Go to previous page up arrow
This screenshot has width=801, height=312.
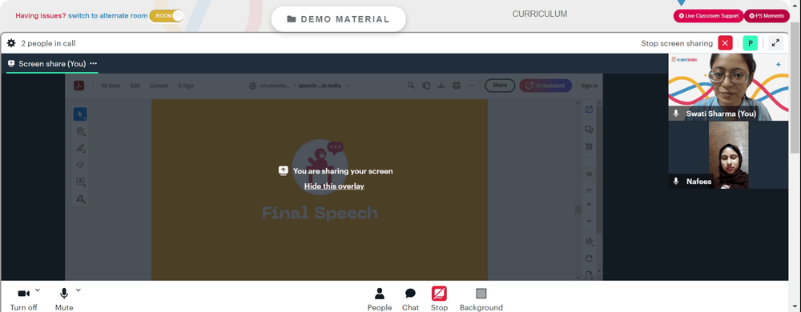point(589,205)
